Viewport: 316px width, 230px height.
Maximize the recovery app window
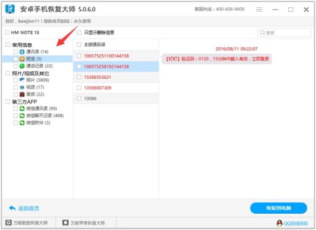(291, 9)
